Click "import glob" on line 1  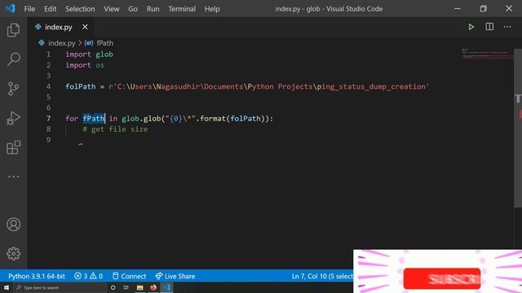[x=89, y=55]
